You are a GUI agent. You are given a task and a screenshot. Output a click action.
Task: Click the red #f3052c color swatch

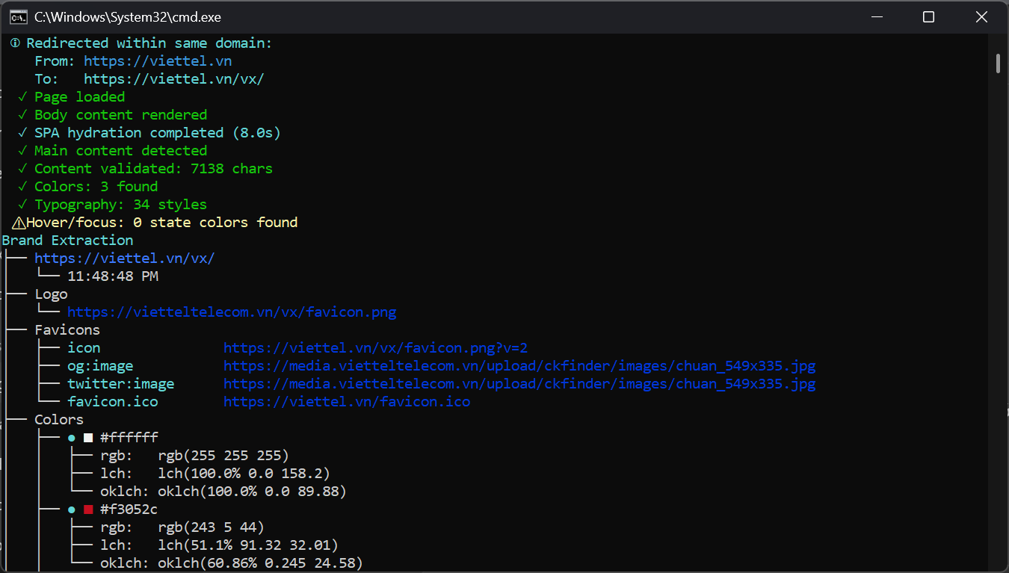(88, 509)
